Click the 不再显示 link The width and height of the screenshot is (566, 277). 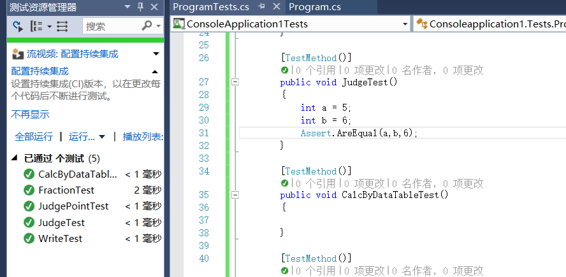[30, 115]
